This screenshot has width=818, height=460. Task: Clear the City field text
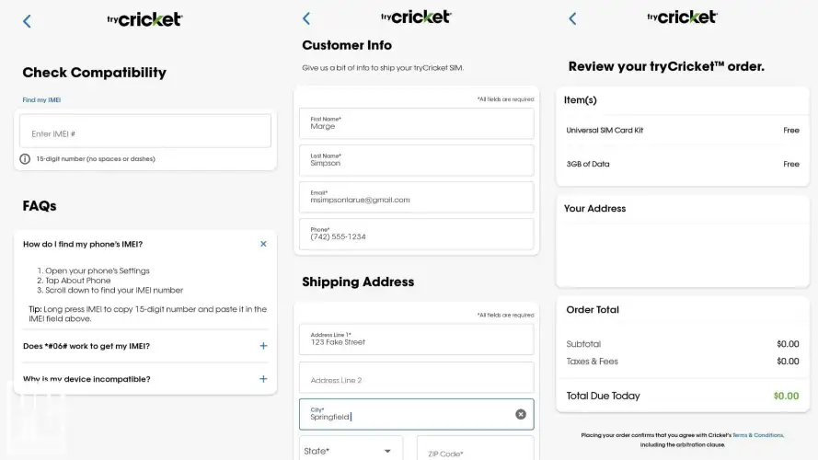(x=521, y=414)
